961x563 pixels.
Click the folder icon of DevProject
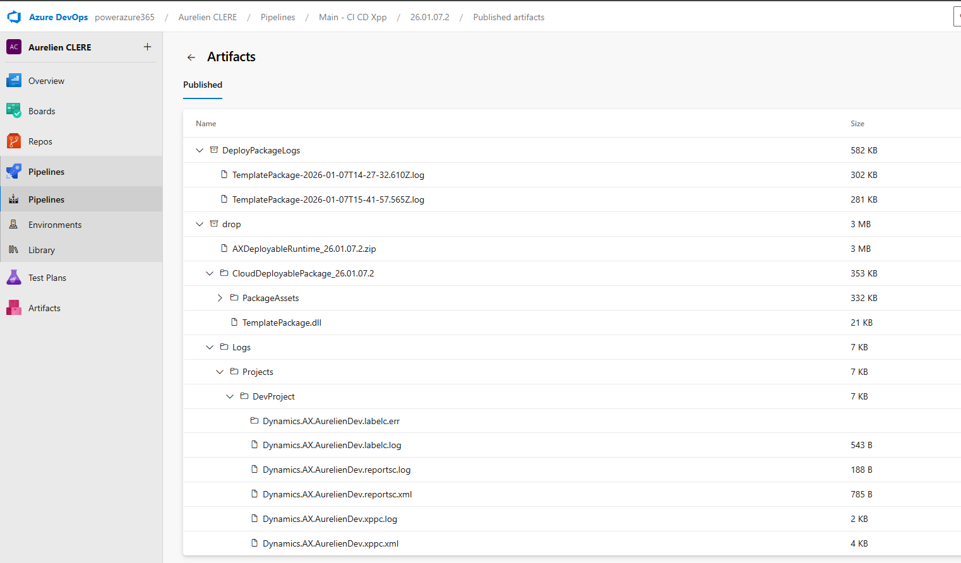(244, 396)
